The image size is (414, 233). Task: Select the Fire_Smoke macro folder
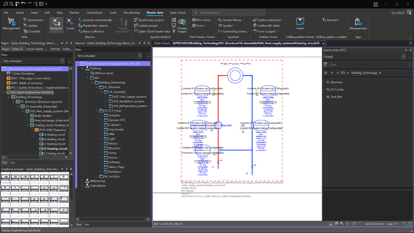click(x=114, y=129)
